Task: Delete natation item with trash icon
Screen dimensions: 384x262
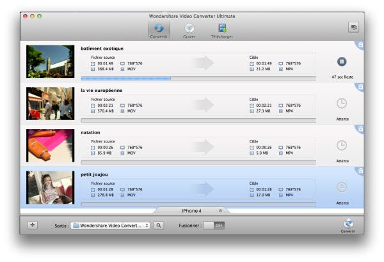Action: (360, 128)
